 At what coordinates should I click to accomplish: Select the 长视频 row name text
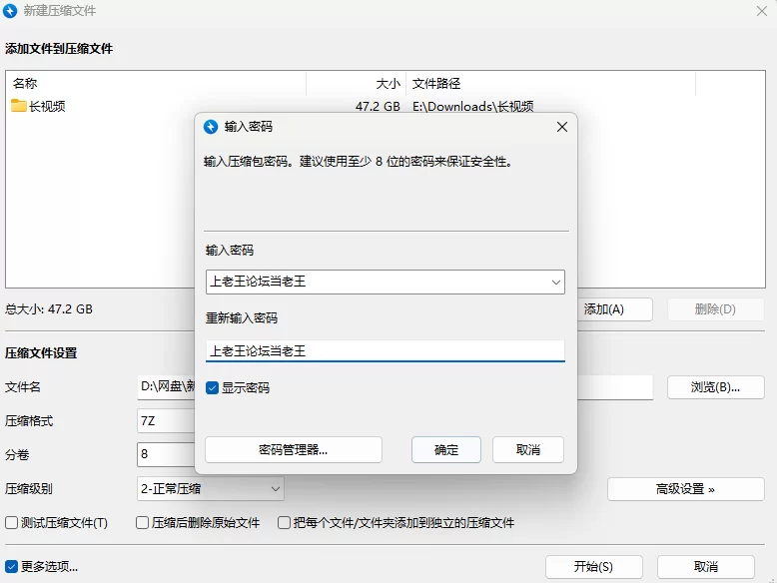coord(47,106)
